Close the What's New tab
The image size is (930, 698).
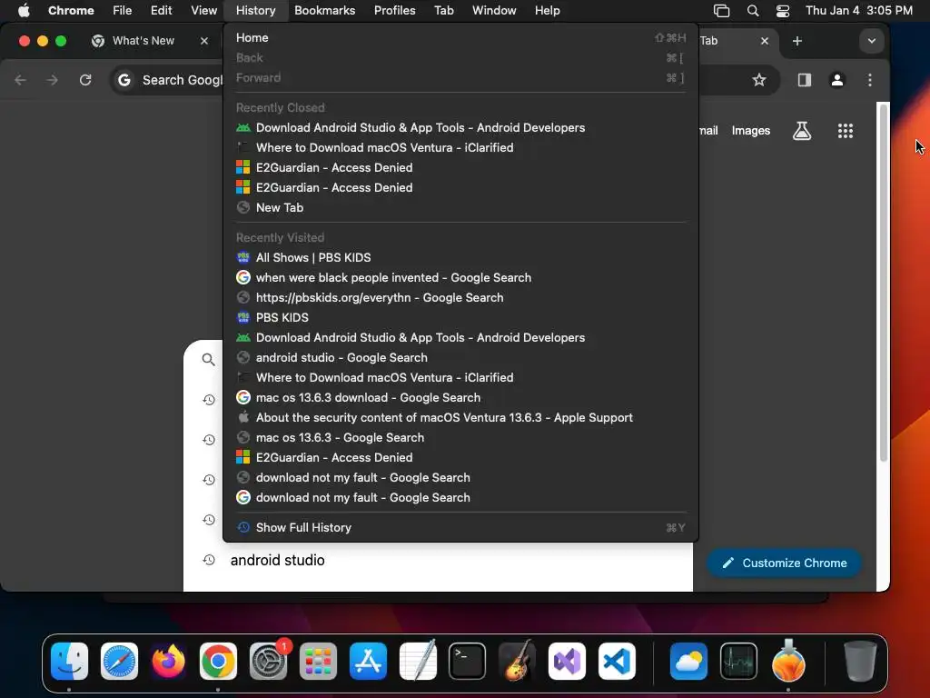click(204, 41)
